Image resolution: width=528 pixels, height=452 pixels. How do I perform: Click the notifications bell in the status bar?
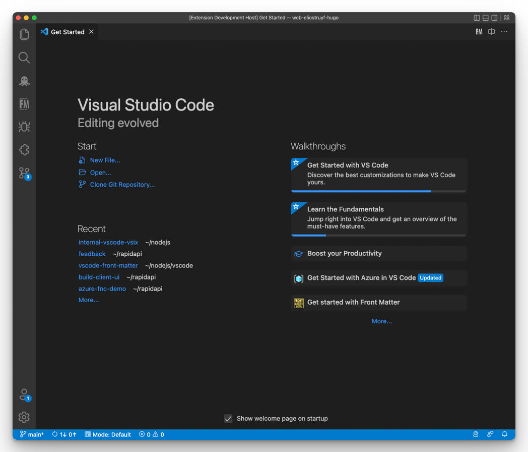[x=504, y=434]
